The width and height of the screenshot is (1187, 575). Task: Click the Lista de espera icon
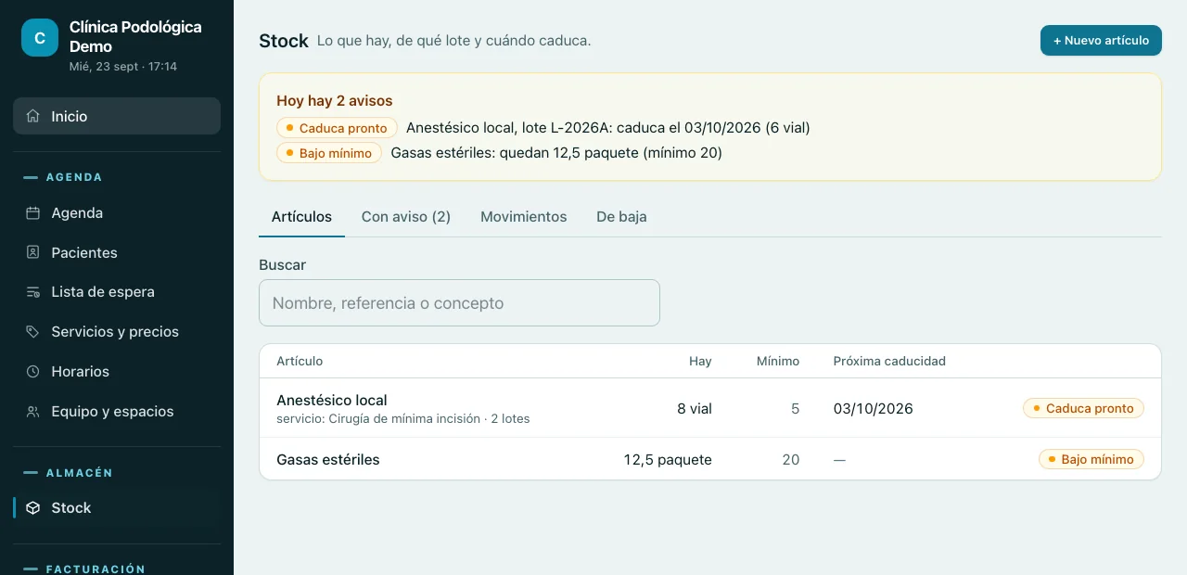pos(33,292)
